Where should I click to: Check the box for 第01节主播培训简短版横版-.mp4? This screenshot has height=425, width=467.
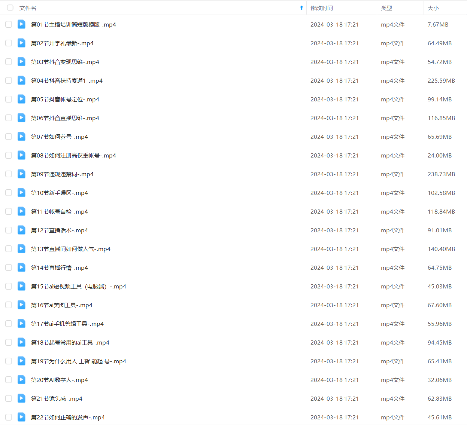[x=9, y=24]
